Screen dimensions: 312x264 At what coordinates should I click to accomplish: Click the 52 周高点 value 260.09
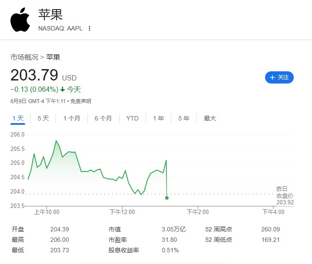coord(271,229)
